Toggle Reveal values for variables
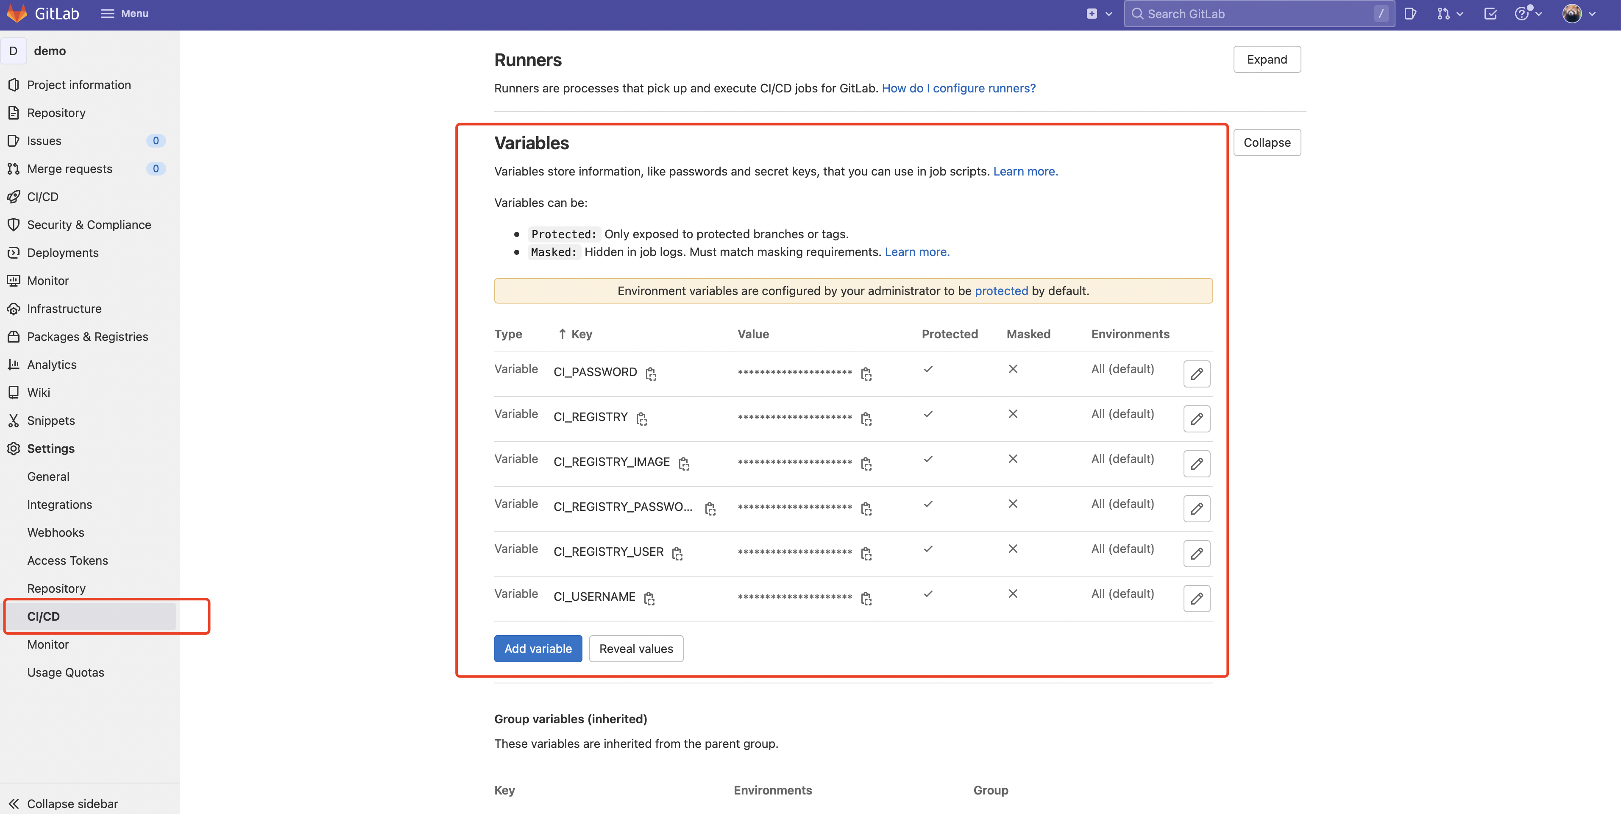Viewport: 1621px width, 814px height. [635, 648]
